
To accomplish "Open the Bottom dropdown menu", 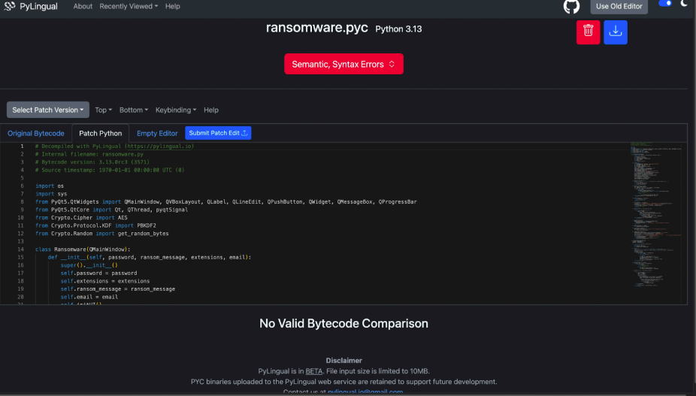I will coord(134,110).
